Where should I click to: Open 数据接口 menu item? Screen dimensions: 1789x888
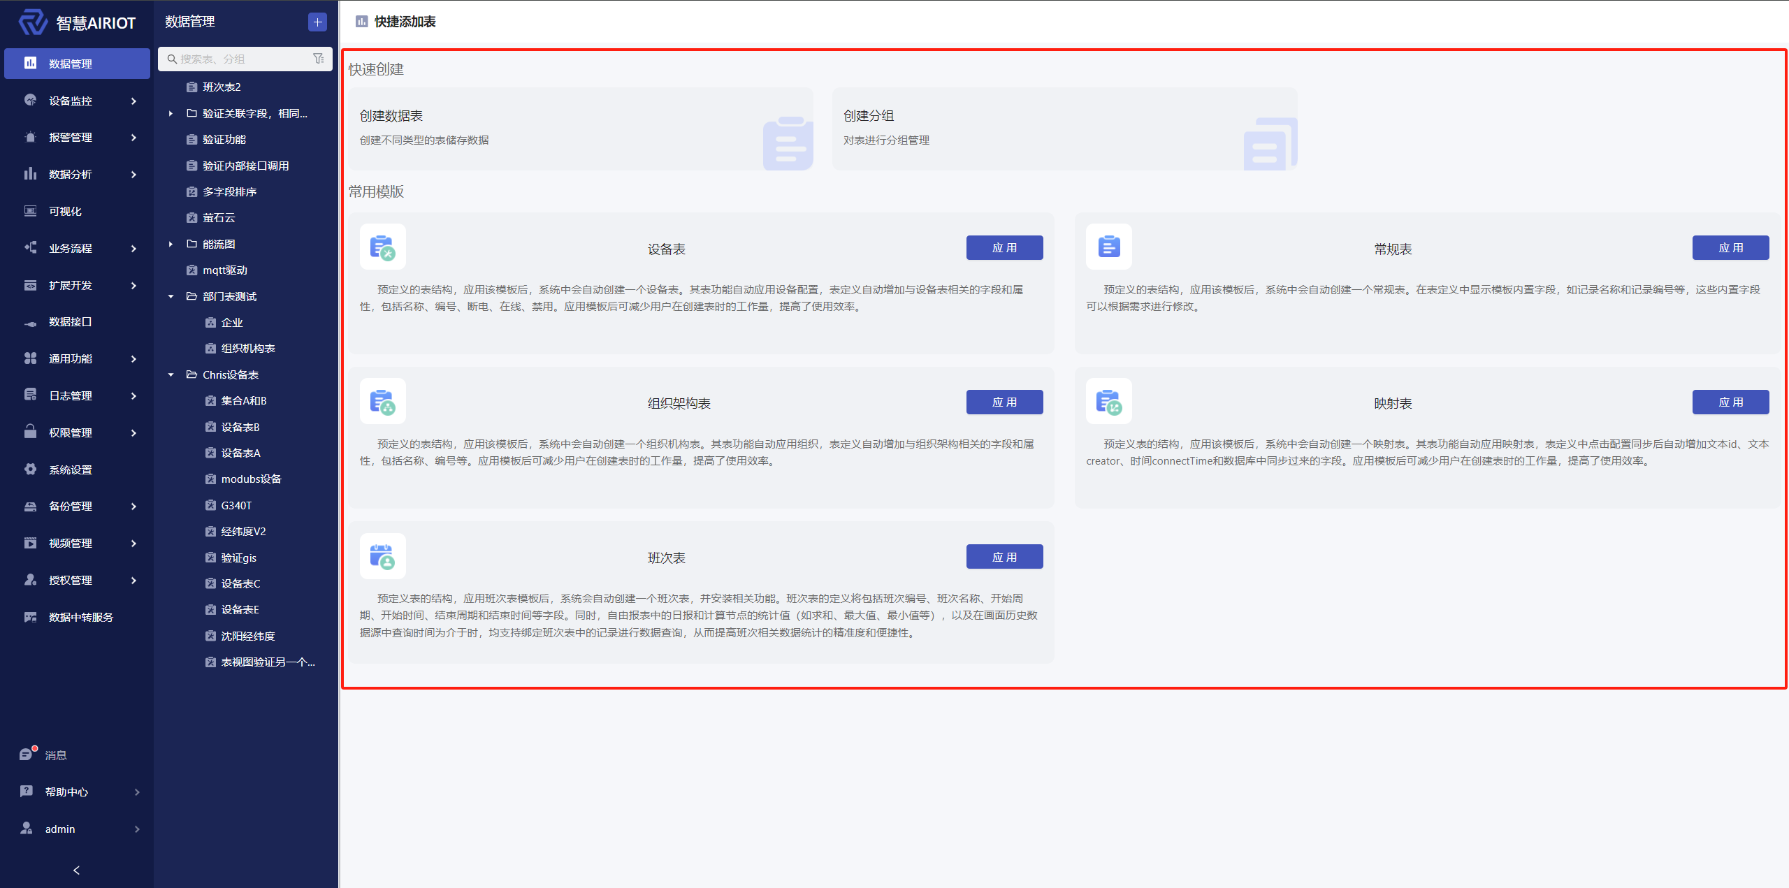click(x=77, y=322)
